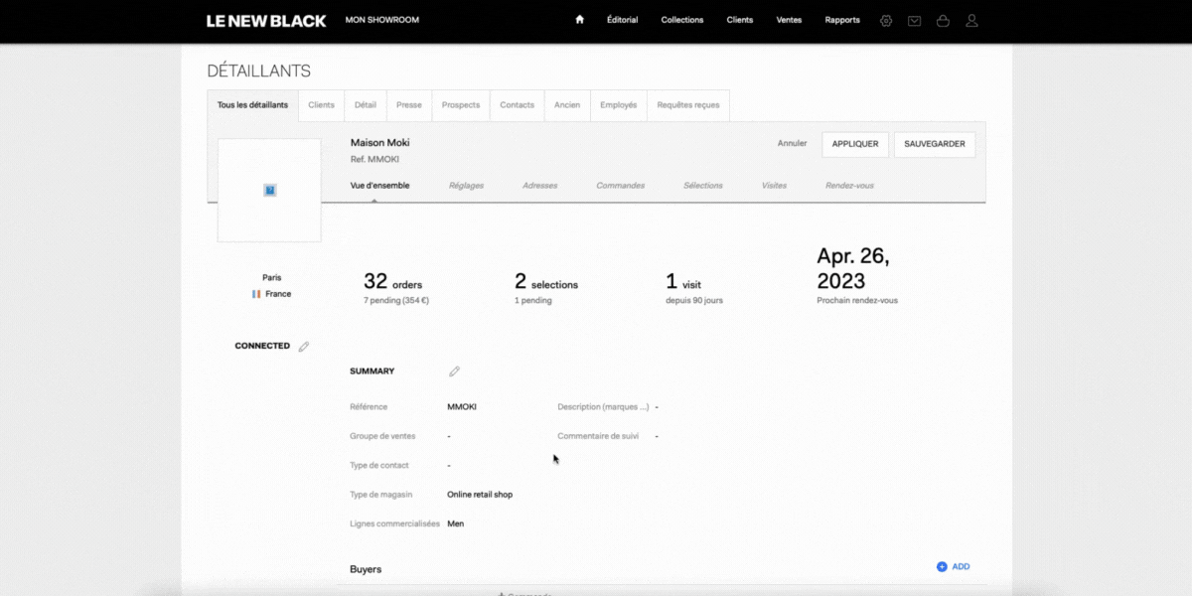Click the blue plus ADD icon for Buyers
This screenshot has width=1192, height=596.
coord(942,567)
